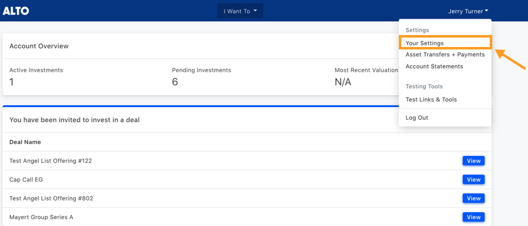Click the Active Investments count
The width and height of the screenshot is (528, 226).
pyautogui.click(x=12, y=82)
